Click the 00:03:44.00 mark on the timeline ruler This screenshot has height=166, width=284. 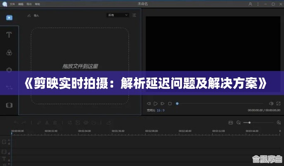[x=252, y=131]
